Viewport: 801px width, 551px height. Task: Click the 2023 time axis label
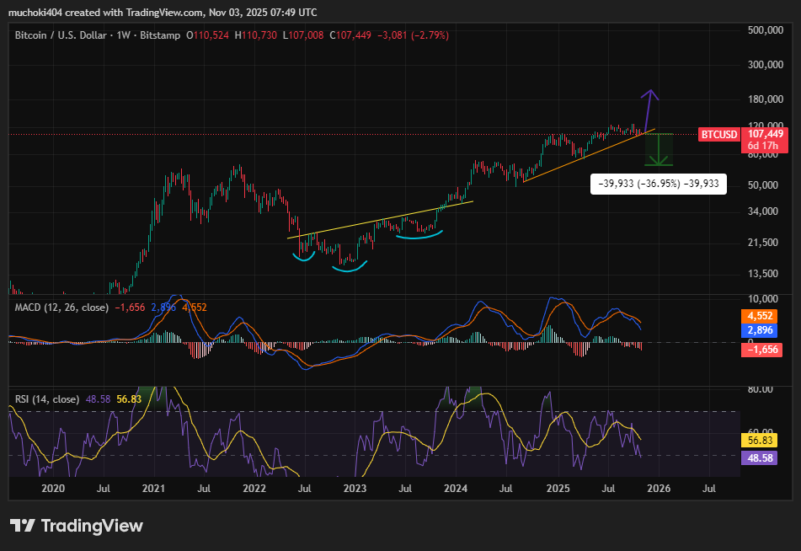355,489
